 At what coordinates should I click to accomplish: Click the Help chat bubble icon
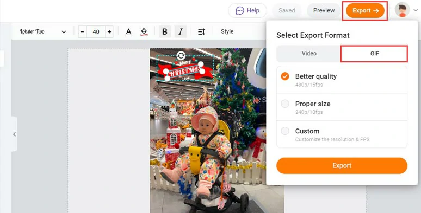[239, 11]
